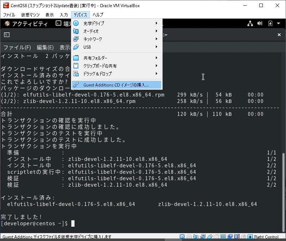Screen dimensions: 286x241
Task: Click the recording status bar icon
Action: click(230, 237)
